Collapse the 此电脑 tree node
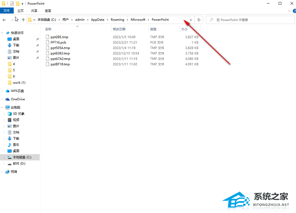 pyautogui.click(x=2, y=107)
